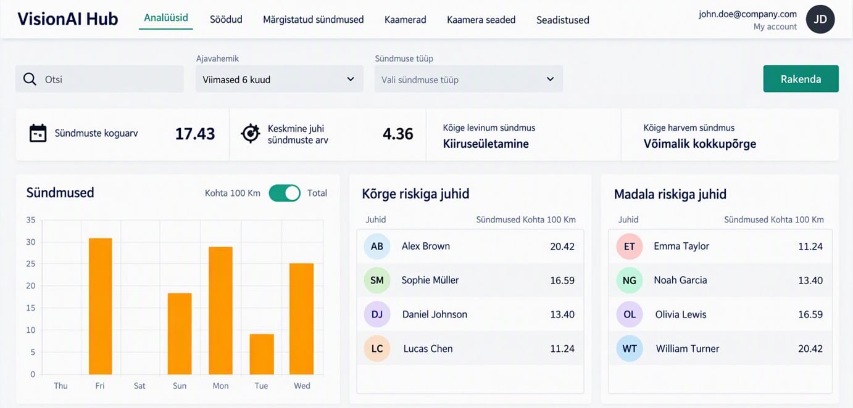Click the search magnifier icon

click(x=30, y=79)
